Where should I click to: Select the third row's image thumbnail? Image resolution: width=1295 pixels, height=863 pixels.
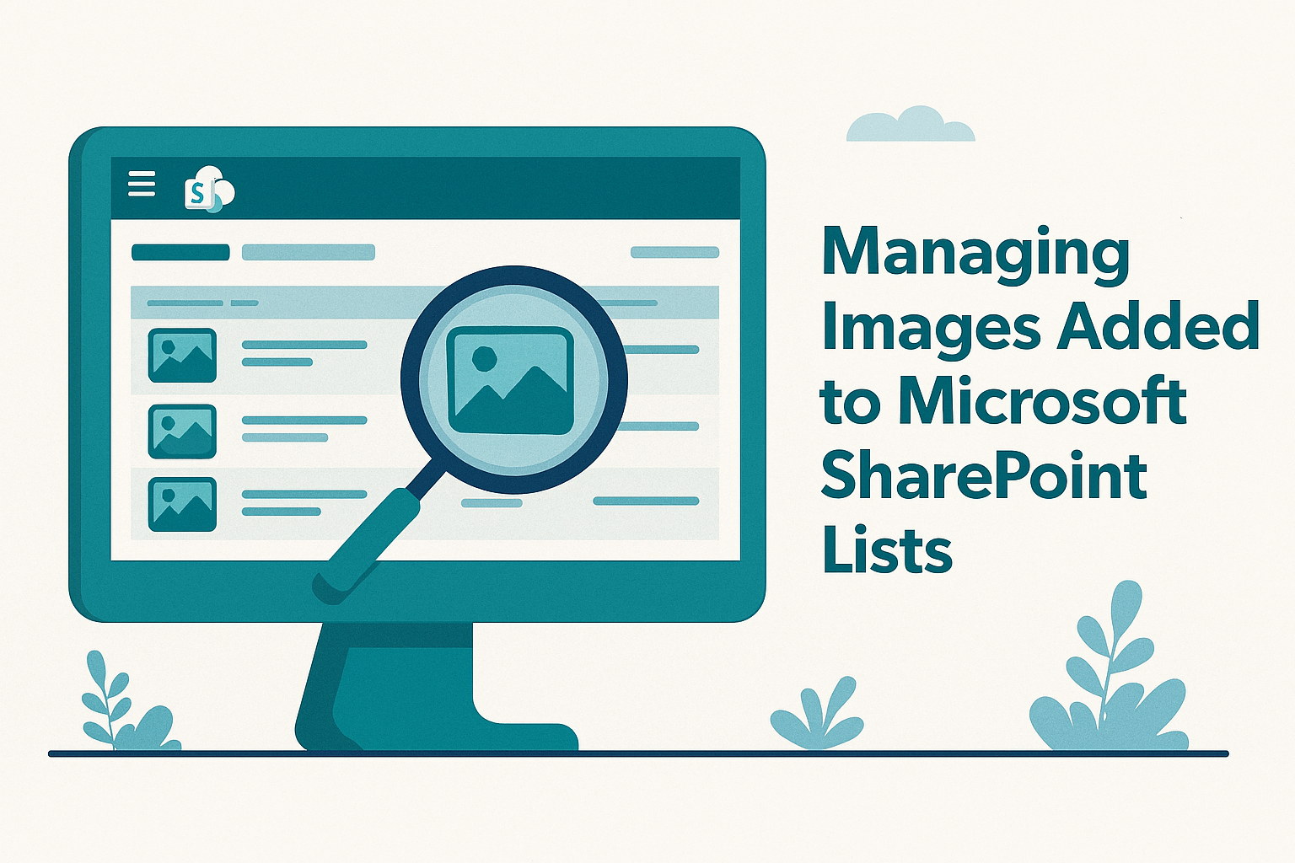pos(182,504)
